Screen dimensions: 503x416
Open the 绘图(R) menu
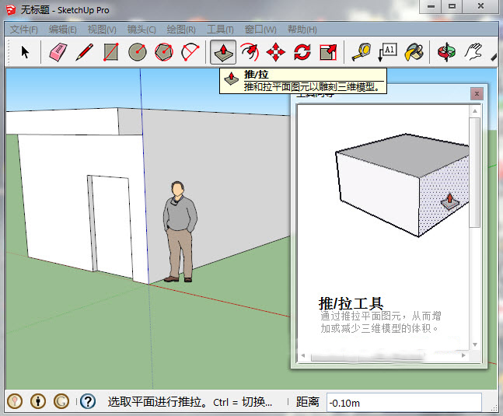(181, 30)
